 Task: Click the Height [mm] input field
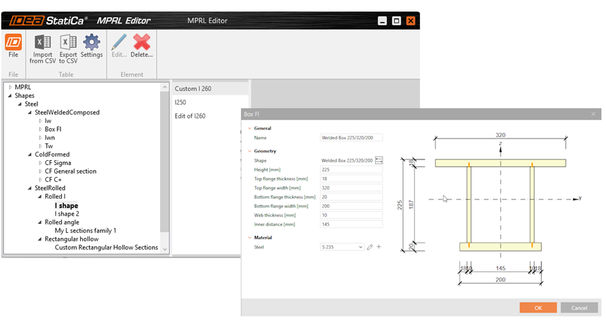pyautogui.click(x=351, y=170)
